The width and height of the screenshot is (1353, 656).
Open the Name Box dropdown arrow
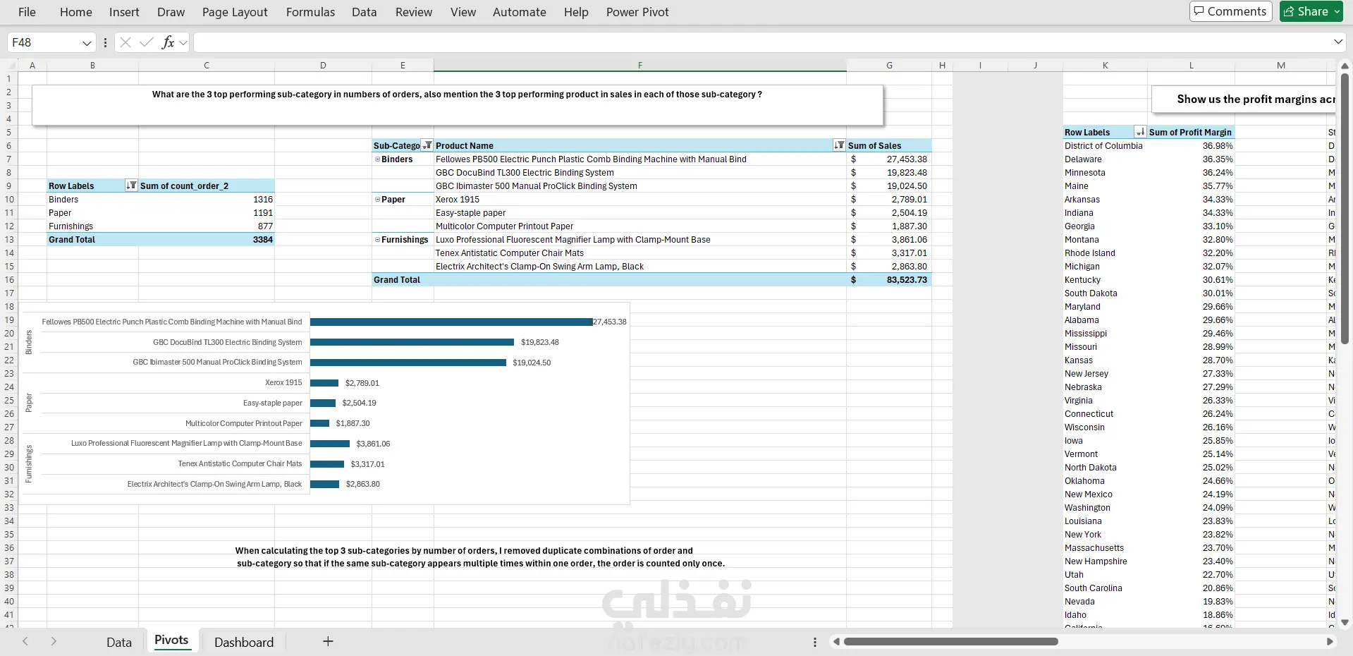pyautogui.click(x=87, y=43)
